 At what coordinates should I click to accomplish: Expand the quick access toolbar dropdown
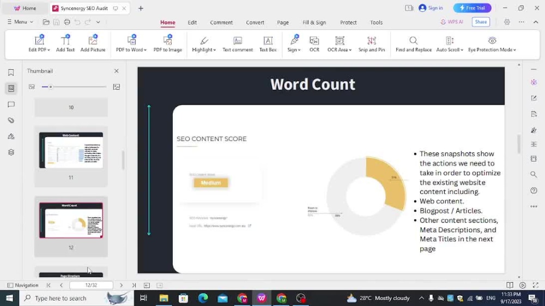point(98,22)
